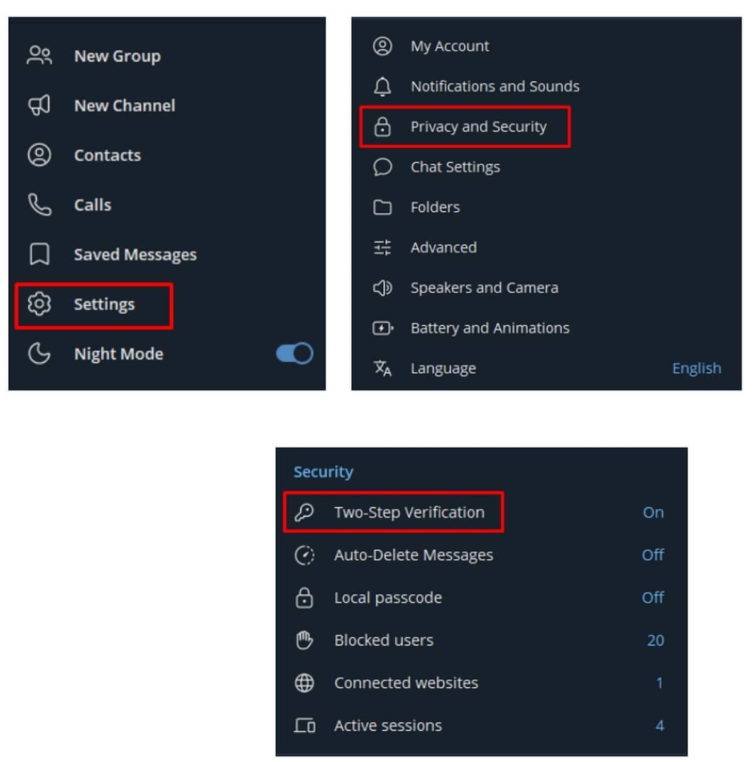Open Chat Settings
Screen dimensions: 754x762
click(455, 167)
